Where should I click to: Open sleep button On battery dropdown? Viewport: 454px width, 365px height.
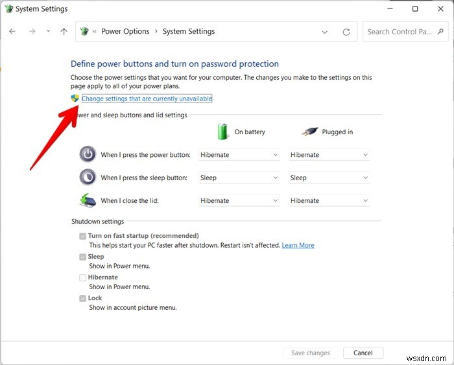tap(239, 178)
